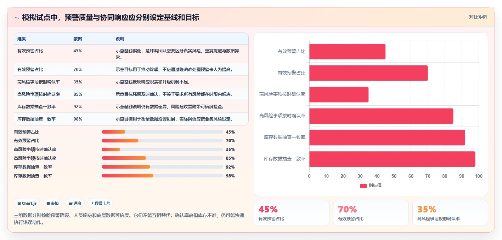Image resolution: width=502 pixels, height=240 pixels.
Task: Click the 92% progress bar for 库存数据抽查一致率
Action: point(162,167)
